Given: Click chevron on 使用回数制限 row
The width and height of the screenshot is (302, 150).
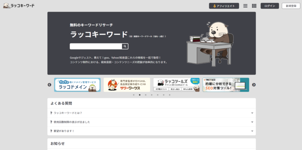Looking at the screenshot, I should point(252,122).
